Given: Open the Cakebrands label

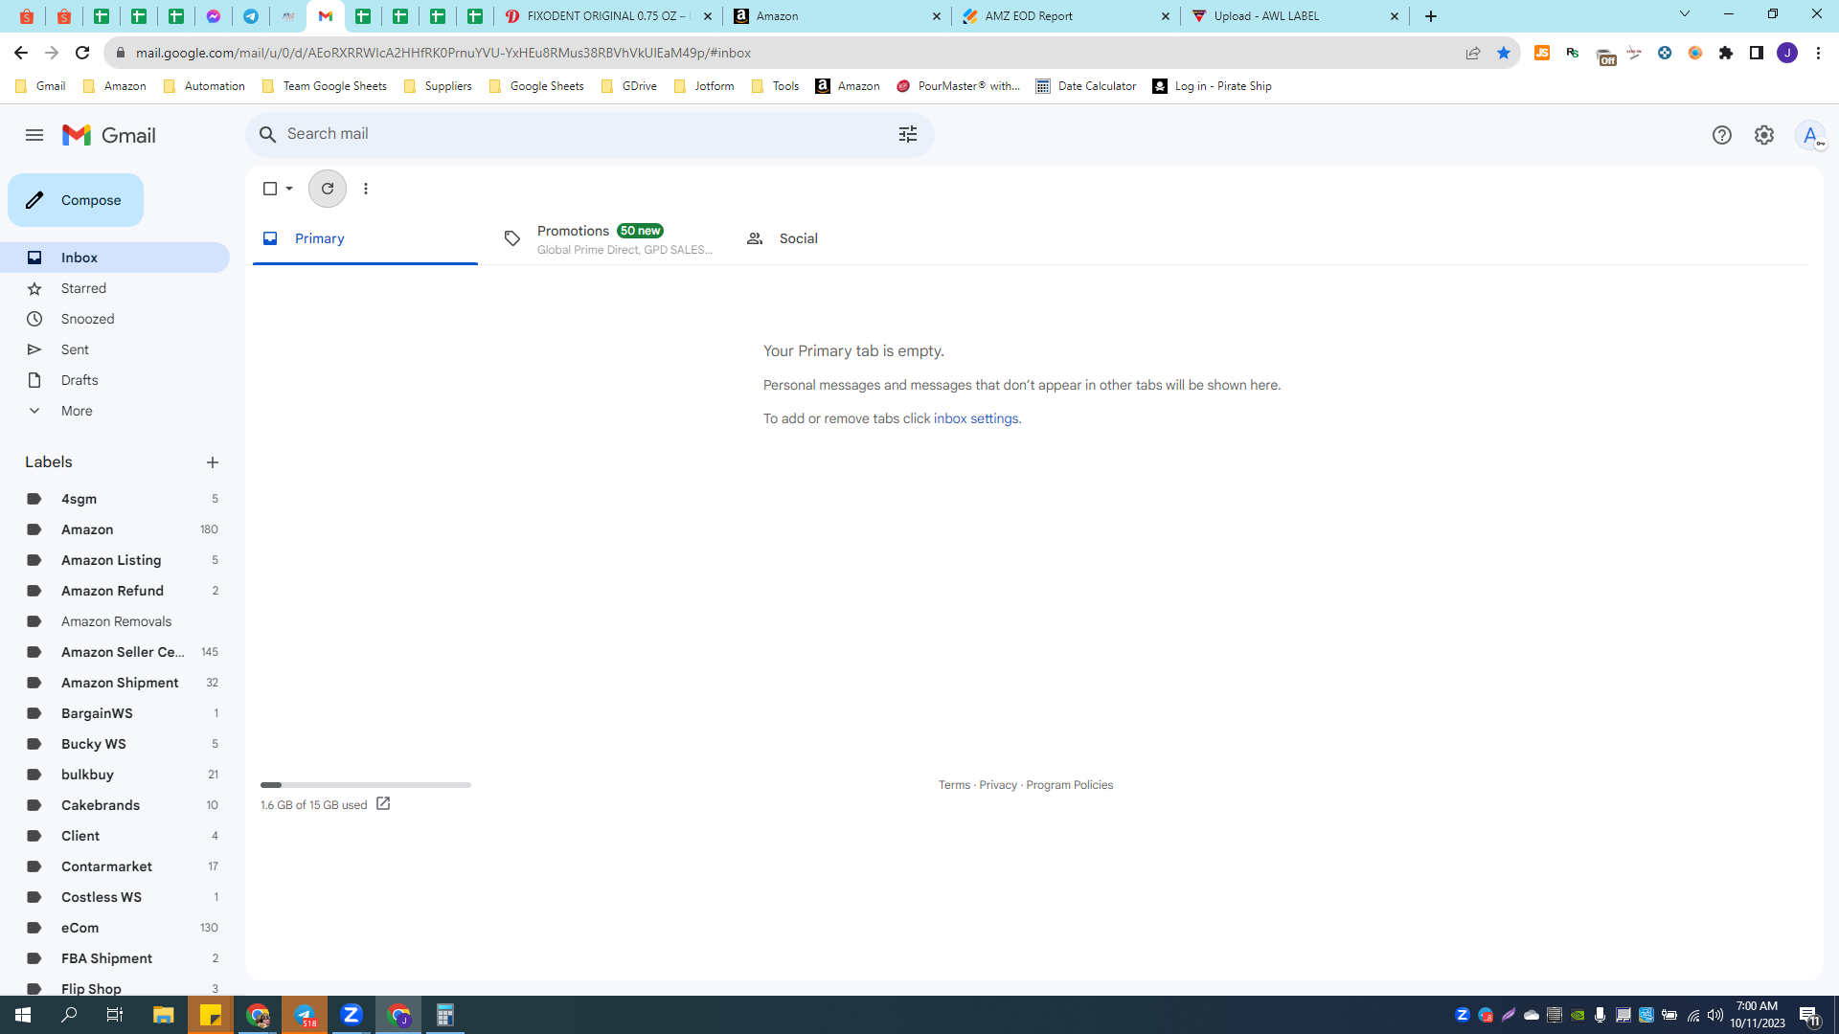Looking at the screenshot, I should click(x=115, y=805).
